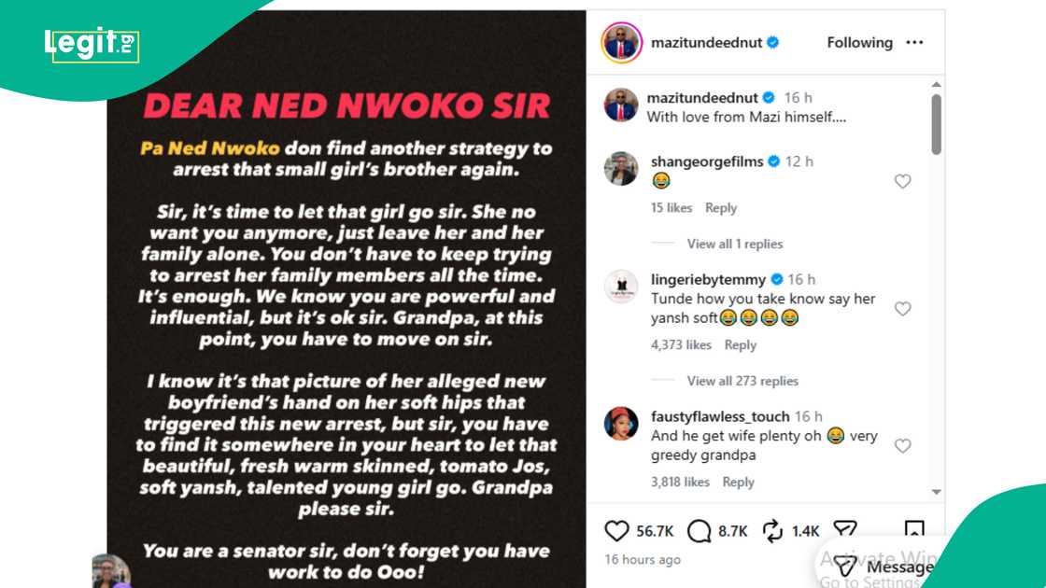Like shangeorgefilms' comment with the heart
Screen dimensions: 1046x588
(x=902, y=181)
